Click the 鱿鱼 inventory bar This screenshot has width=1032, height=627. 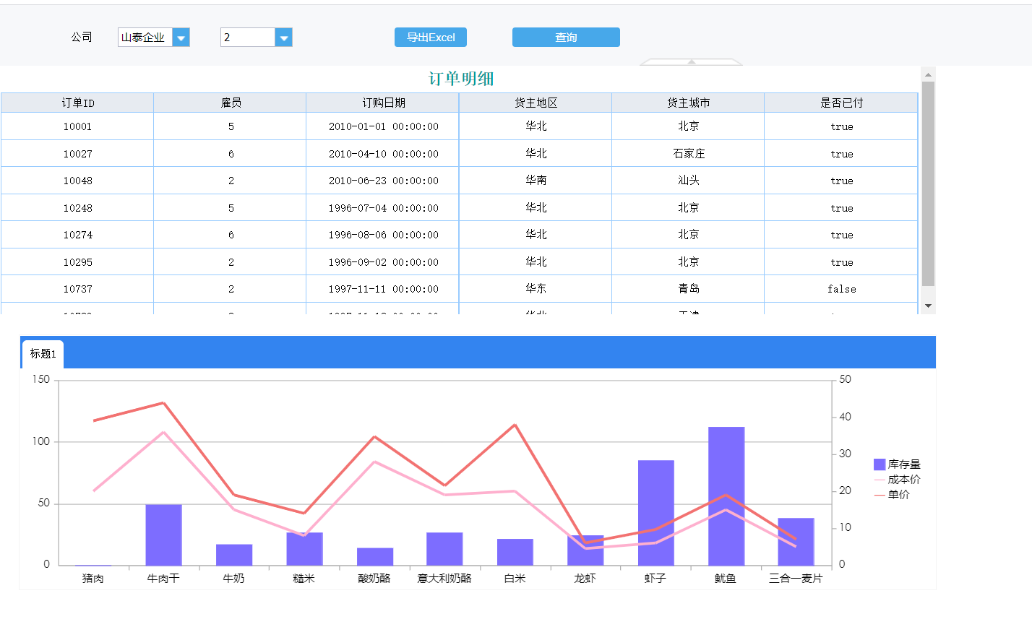pyautogui.click(x=726, y=496)
